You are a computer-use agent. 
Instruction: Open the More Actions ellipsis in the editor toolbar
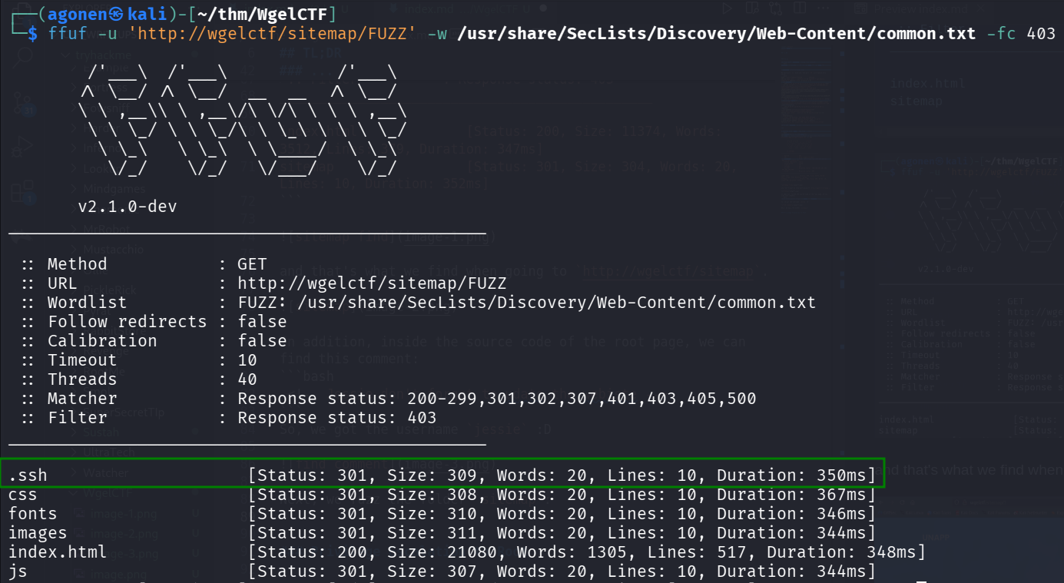823,8
